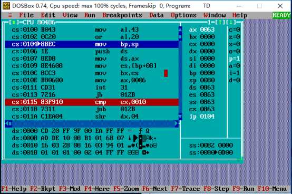Toggle the sign flag s=0
Image resolution: width=292 pixels, height=194 pixels.
pos(235,44)
